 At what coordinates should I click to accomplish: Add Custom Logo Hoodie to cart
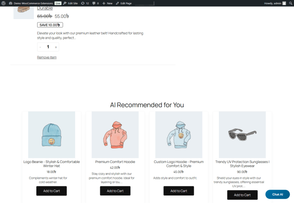(179, 191)
